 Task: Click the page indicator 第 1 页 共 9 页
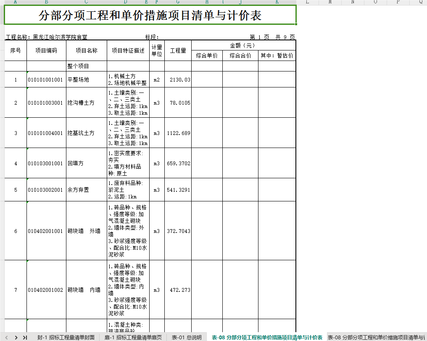click(x=272, y=37)
